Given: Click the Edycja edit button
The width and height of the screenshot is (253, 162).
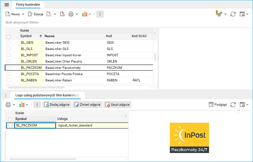Looking at the screenshot, I should [x=36, y=14].
